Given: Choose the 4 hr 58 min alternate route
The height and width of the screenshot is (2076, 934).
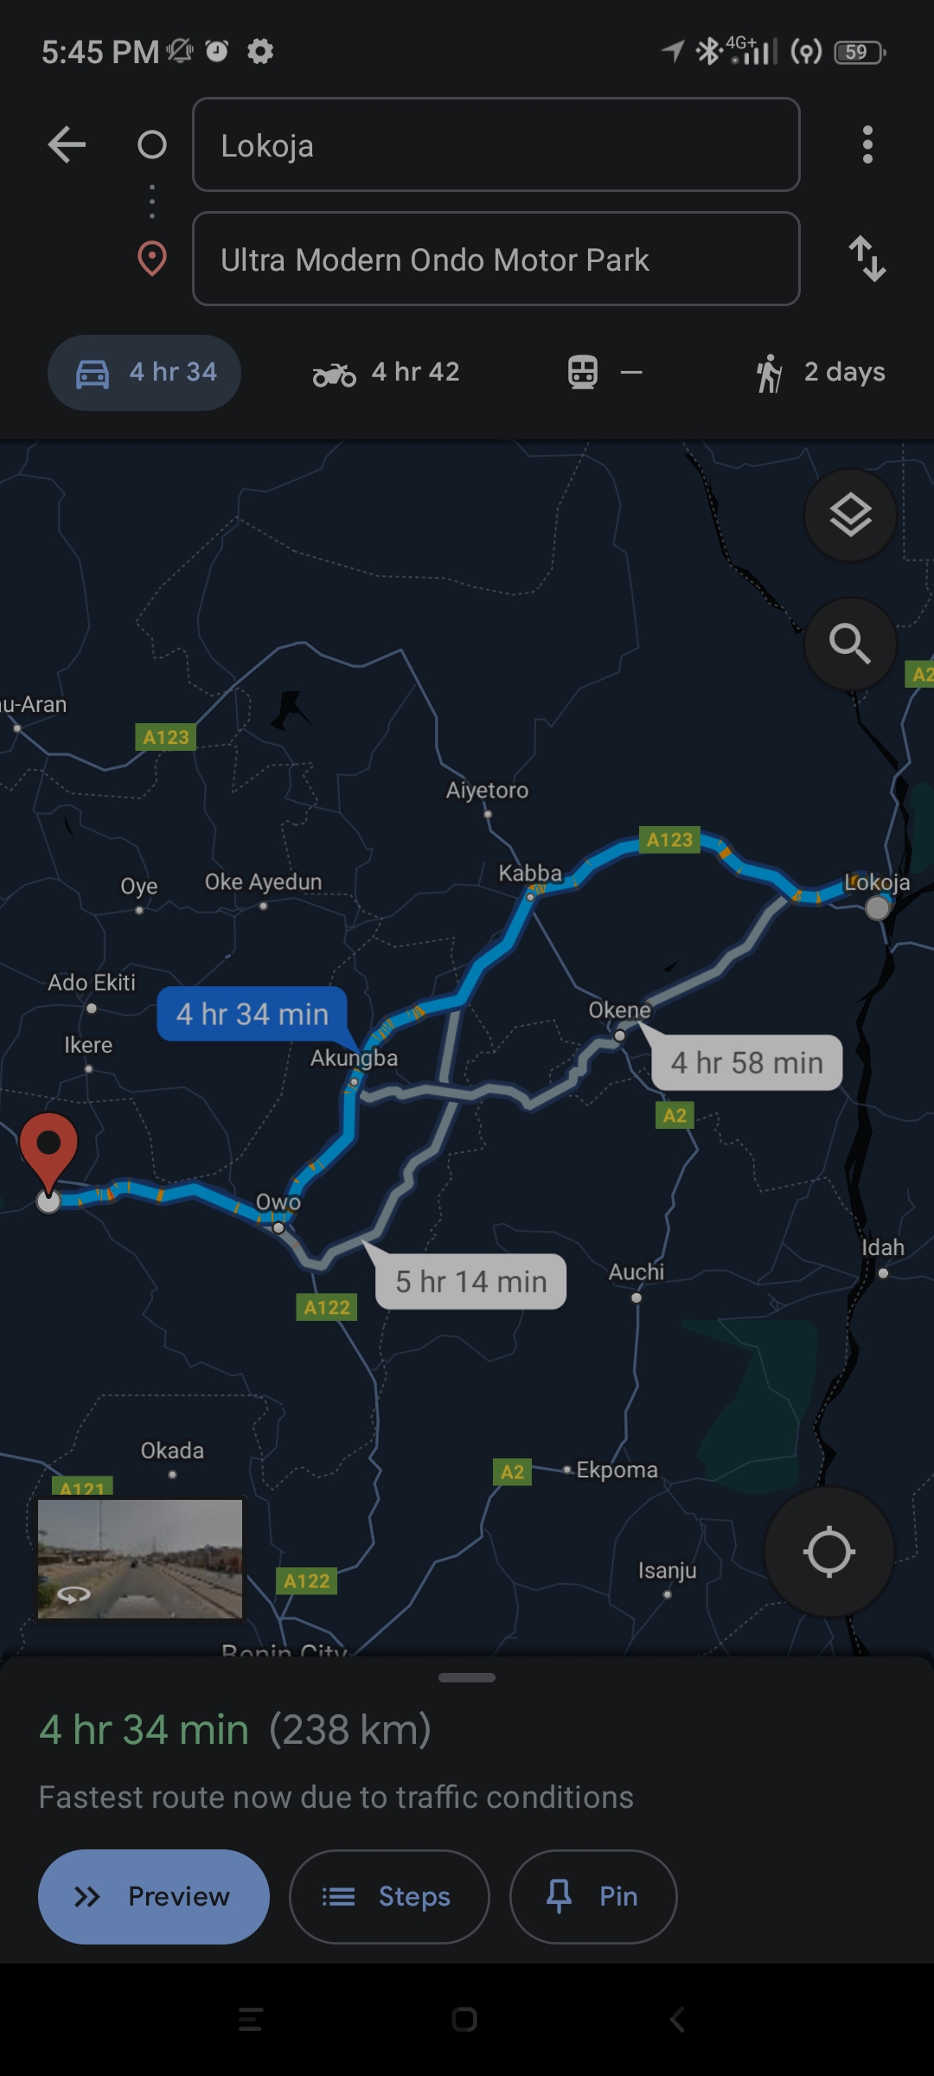Looking at the screenshot, I should click(746, 1062).
